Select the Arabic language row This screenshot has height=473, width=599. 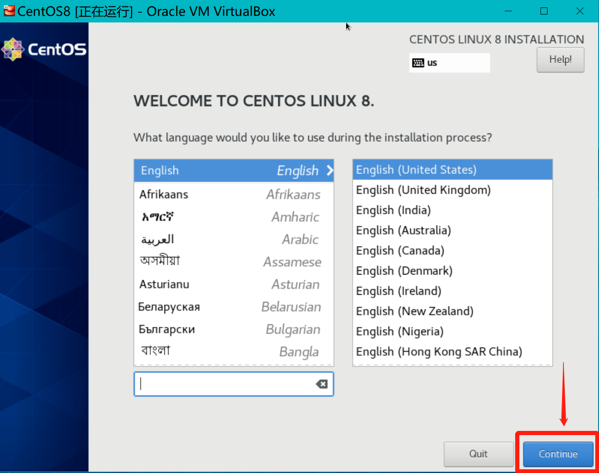pos(234,239)
